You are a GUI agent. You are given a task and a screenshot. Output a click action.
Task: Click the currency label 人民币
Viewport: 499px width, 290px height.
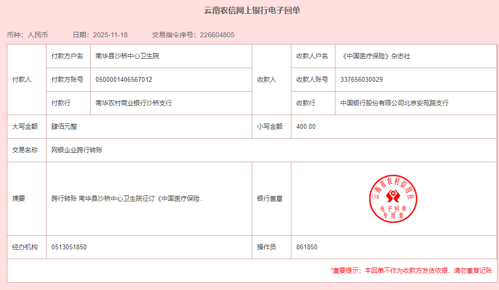click(38, 35)
